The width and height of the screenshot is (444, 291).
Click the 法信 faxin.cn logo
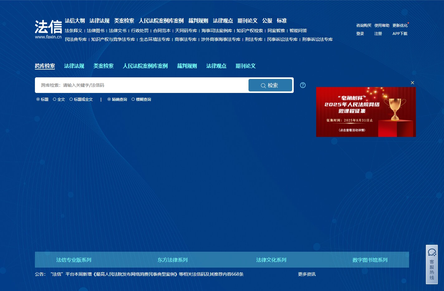pyautogui.click(x=48, y=30)
